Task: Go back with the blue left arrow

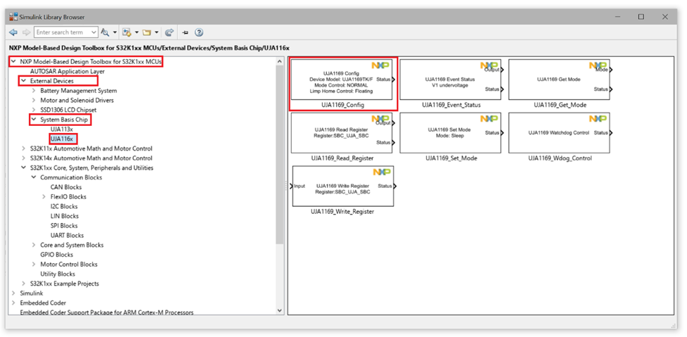Action: [13, 32]
